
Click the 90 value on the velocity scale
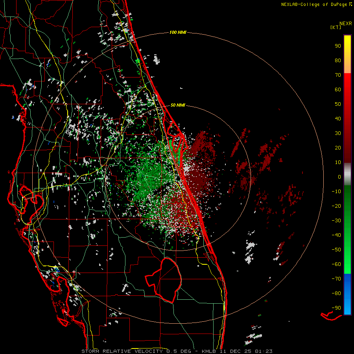[x=338, y=46]
